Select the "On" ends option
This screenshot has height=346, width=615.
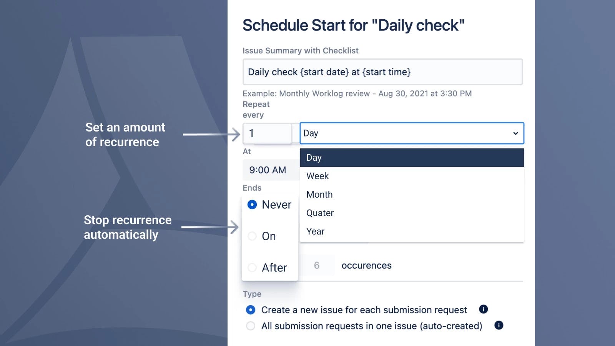pyautogui.click(x=252, y=236)
